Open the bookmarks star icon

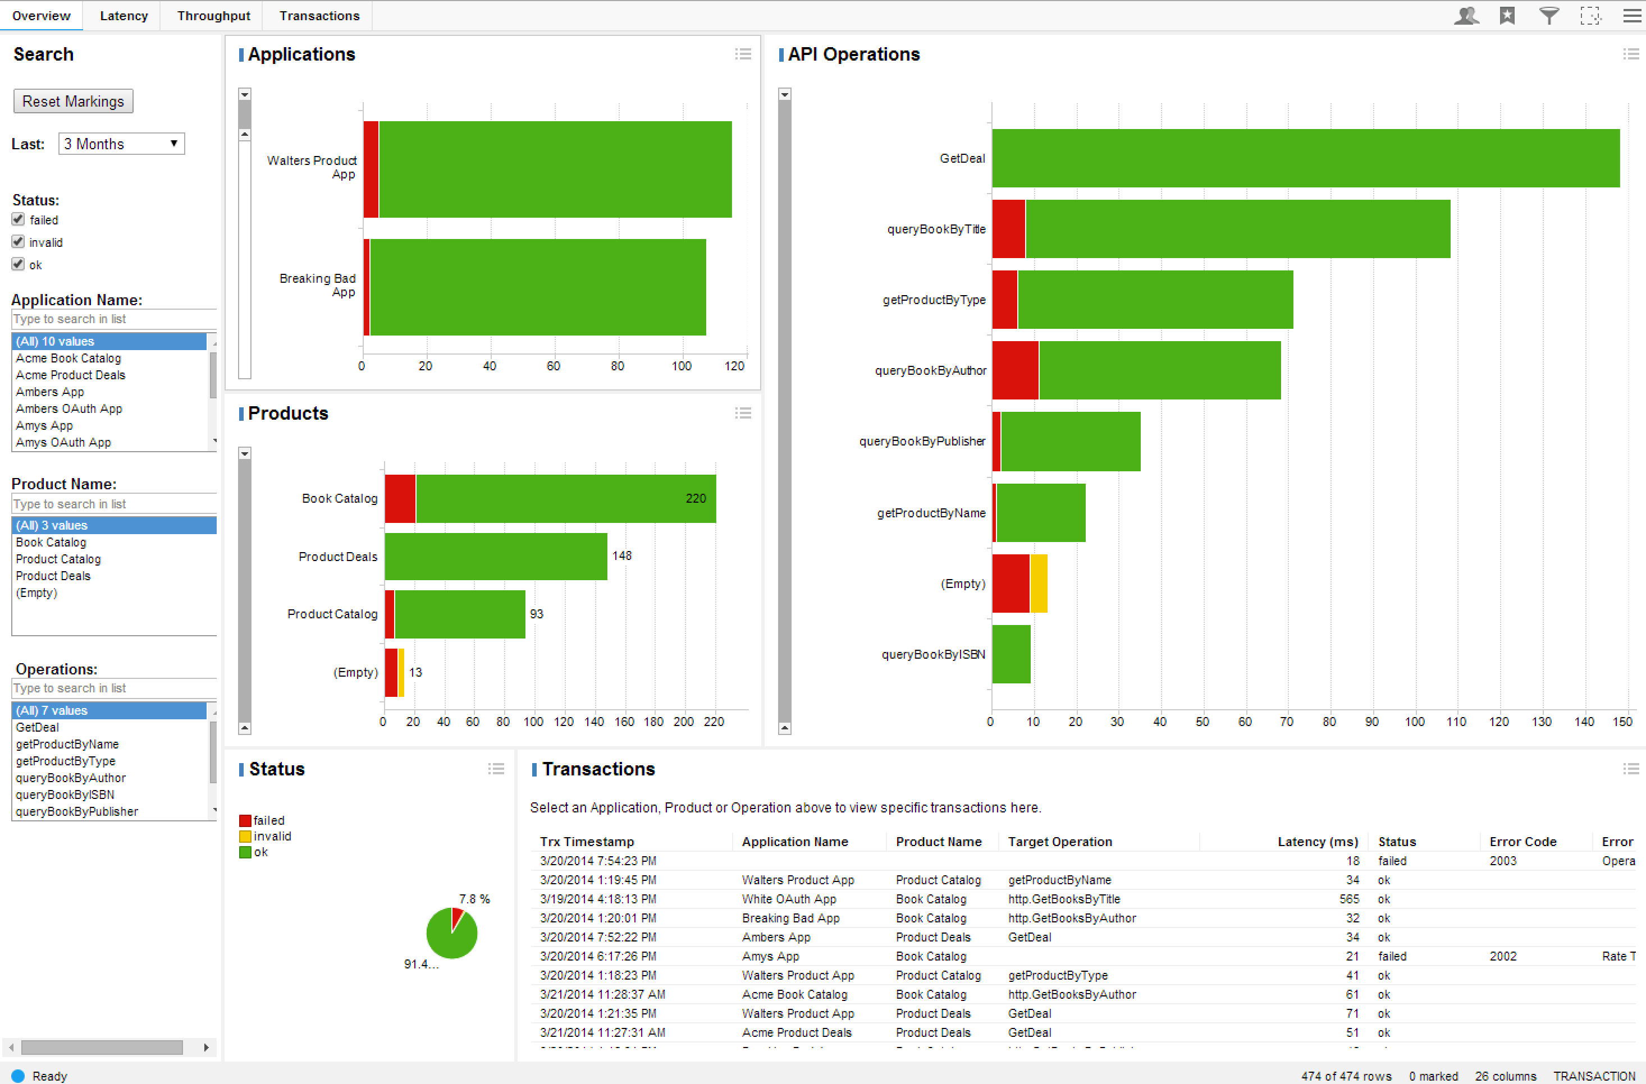[x=1507, y=15]
